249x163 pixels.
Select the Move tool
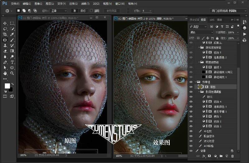coord(5,23)
